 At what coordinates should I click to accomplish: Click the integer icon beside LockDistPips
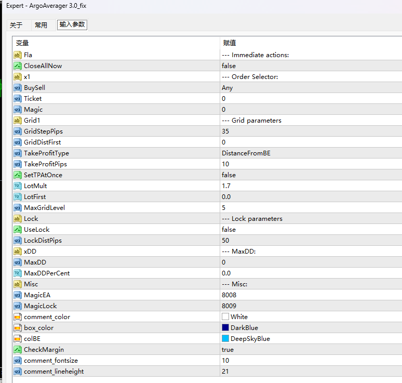click(18, 241)
